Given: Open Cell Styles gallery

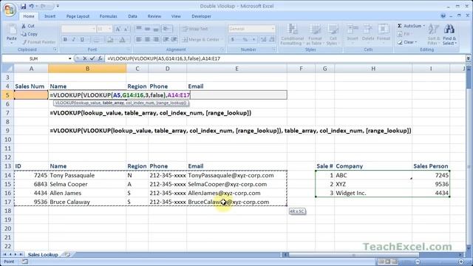Looking at the screenshot, I should (333, 35).
